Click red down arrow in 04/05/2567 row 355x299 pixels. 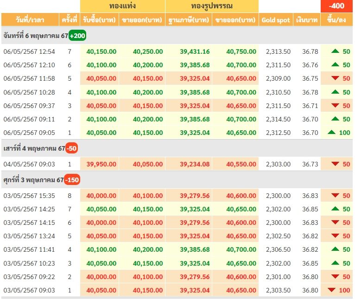point(335,164)
